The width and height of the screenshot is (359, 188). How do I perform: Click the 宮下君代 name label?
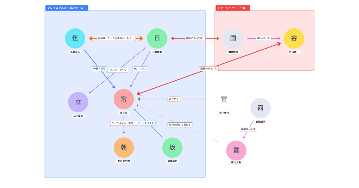click(x=224, y=113)
